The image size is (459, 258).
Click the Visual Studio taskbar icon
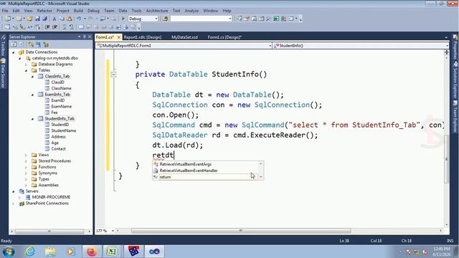click(154, 252)
